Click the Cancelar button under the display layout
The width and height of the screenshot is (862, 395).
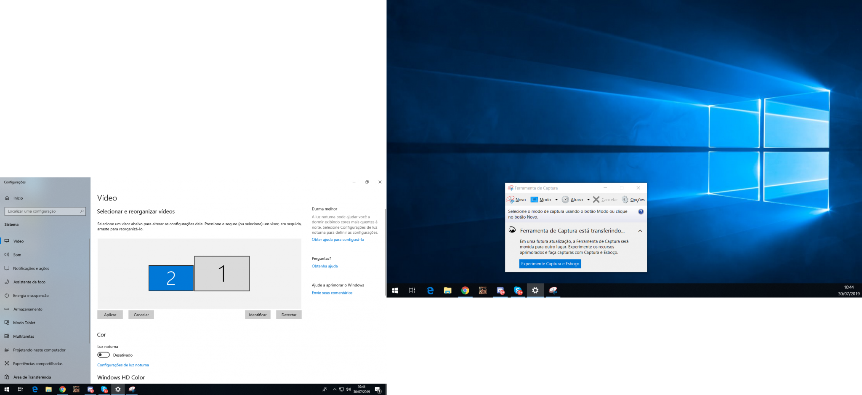point(141,315)
